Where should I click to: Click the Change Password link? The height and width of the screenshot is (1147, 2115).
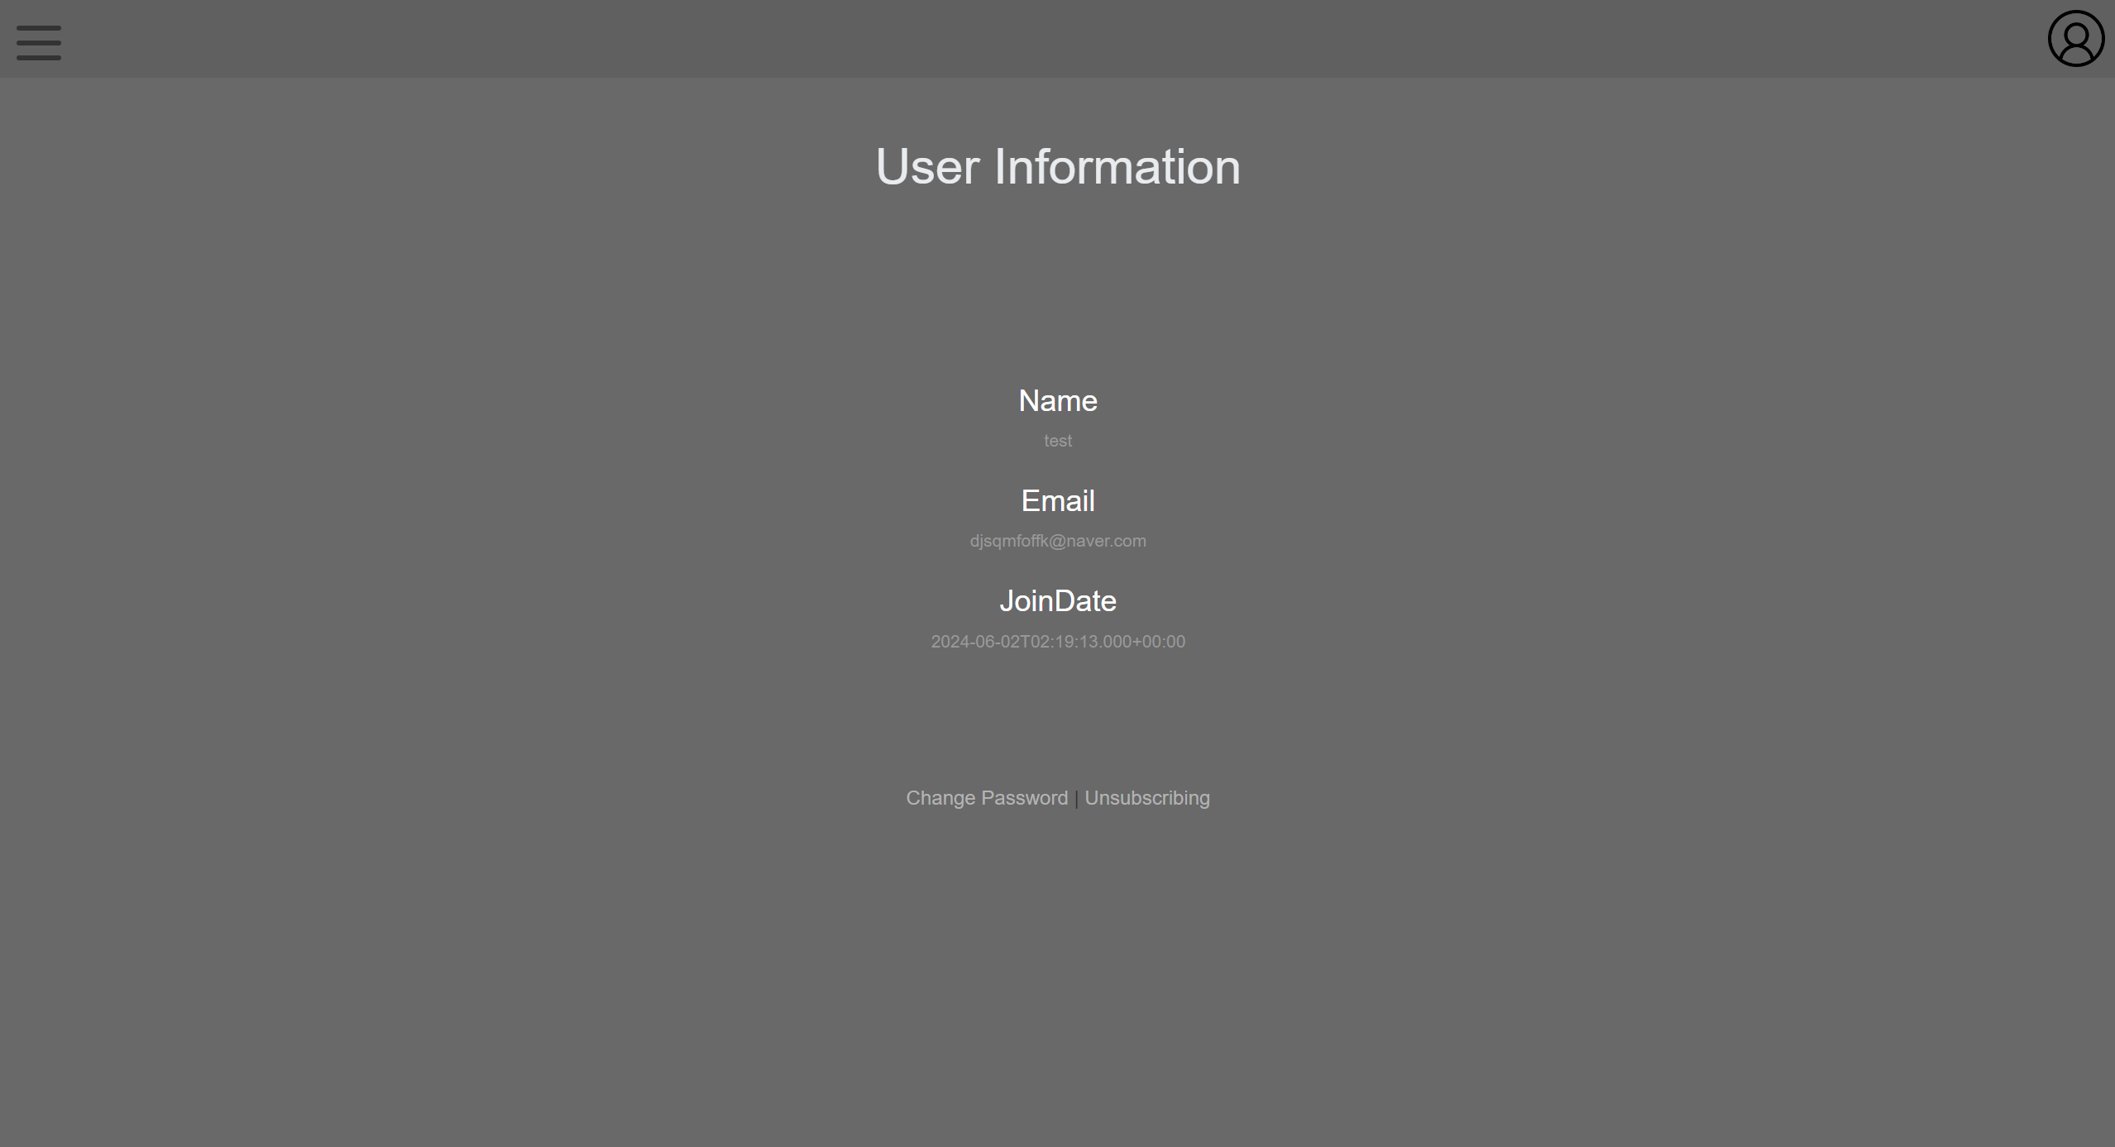coord(987,798)
